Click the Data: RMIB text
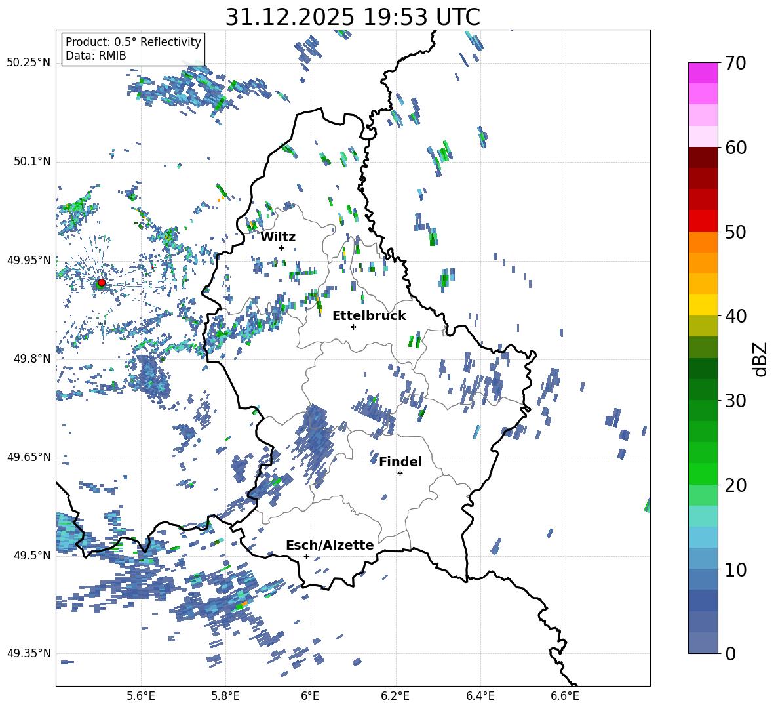This screenshot has width=776, height=709. 96,56
